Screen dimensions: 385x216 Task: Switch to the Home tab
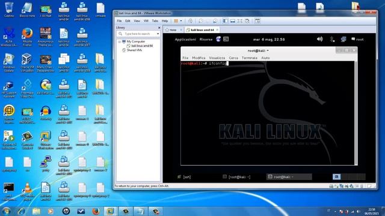tap(173, 30)
